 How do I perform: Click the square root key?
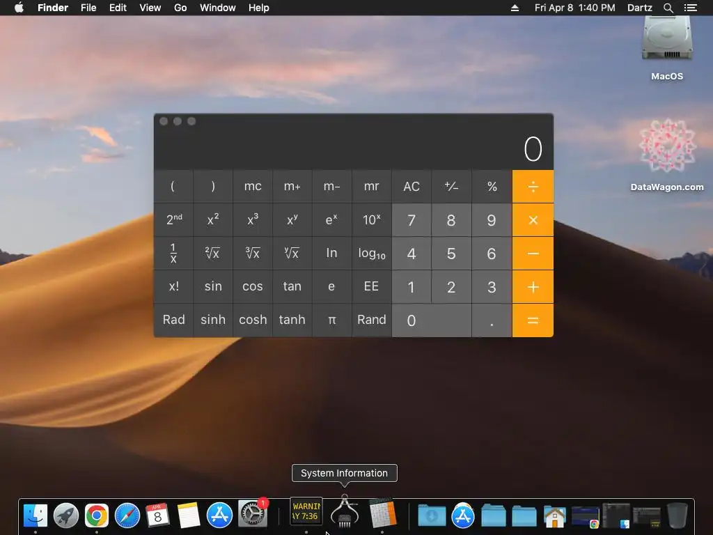[x=213, y=254]
